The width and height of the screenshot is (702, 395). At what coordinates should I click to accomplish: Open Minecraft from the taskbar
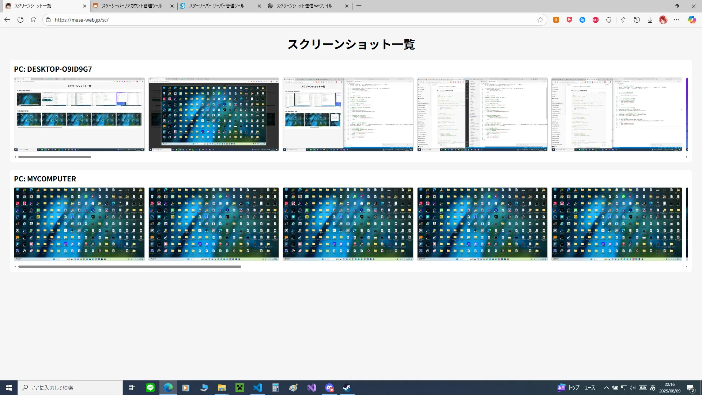click(x=240, y=388)
